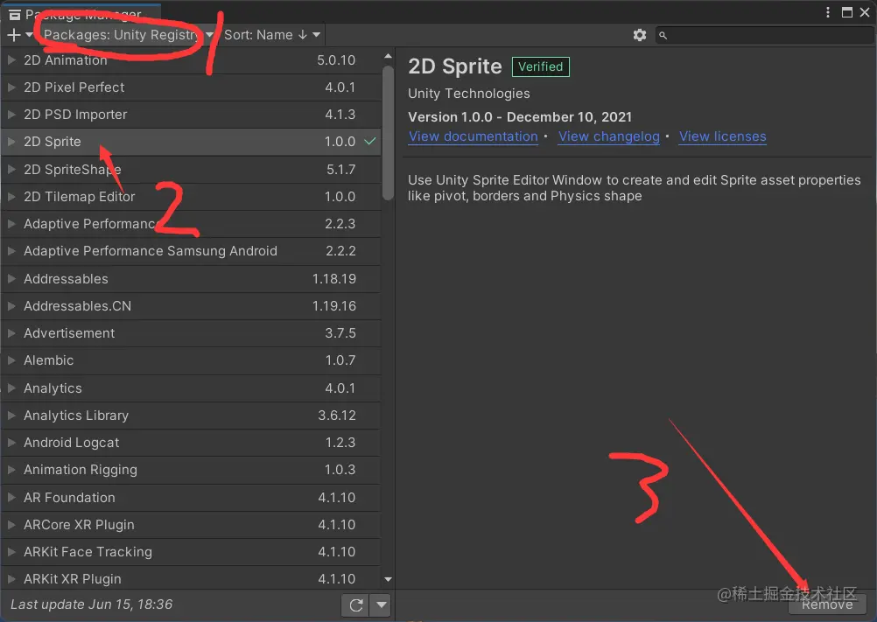
Task: Select the Addressables package
Action: click(x=191, y=279)
